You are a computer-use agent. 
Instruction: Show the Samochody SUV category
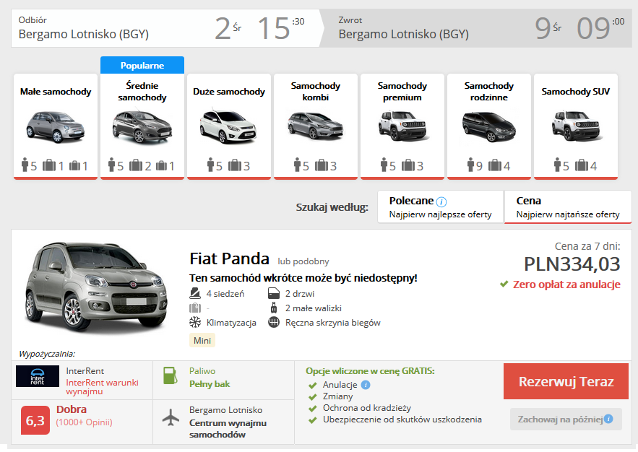click(575, 126)
